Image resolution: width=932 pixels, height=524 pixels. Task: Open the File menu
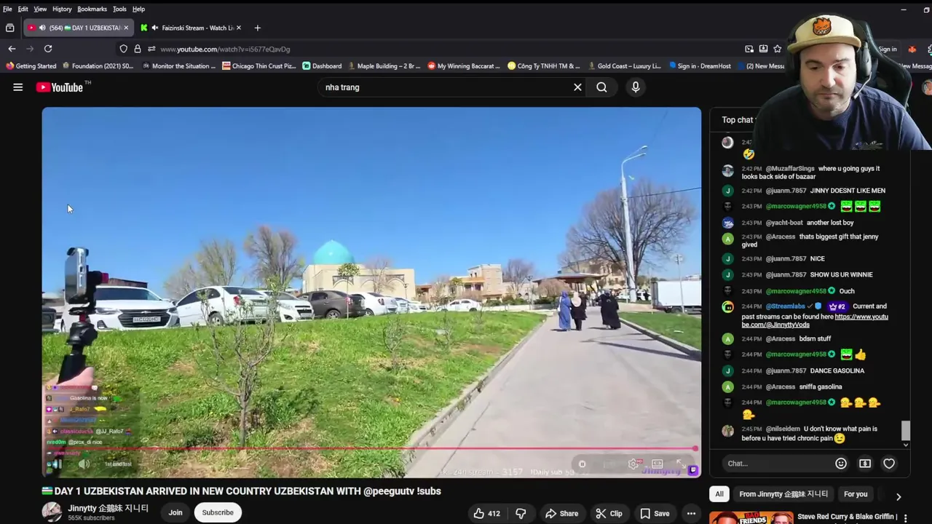coord(7,9)
